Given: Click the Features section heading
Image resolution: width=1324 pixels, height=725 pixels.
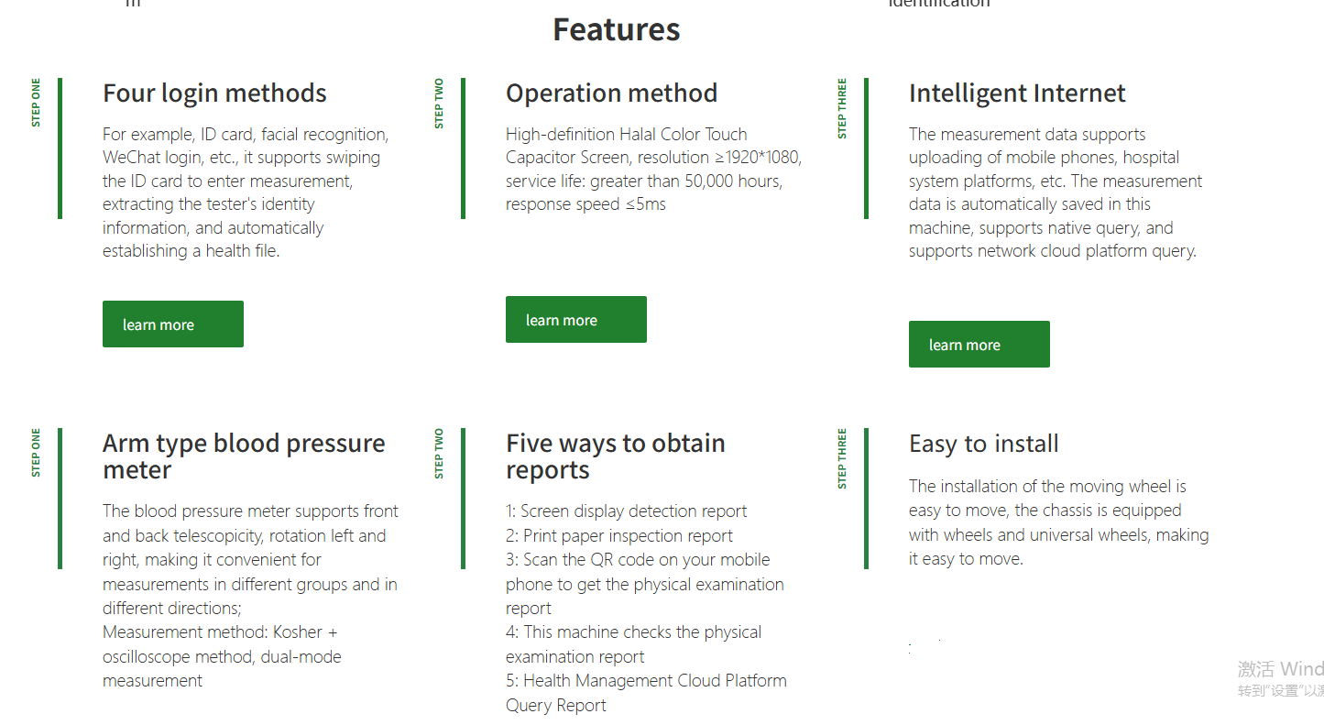Looking at the screenshot, I should [616, 30].
